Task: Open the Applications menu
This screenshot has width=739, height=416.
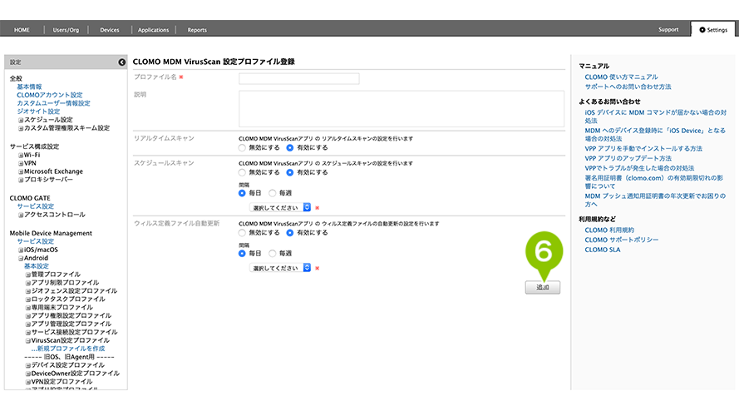Action: [153, 30]
